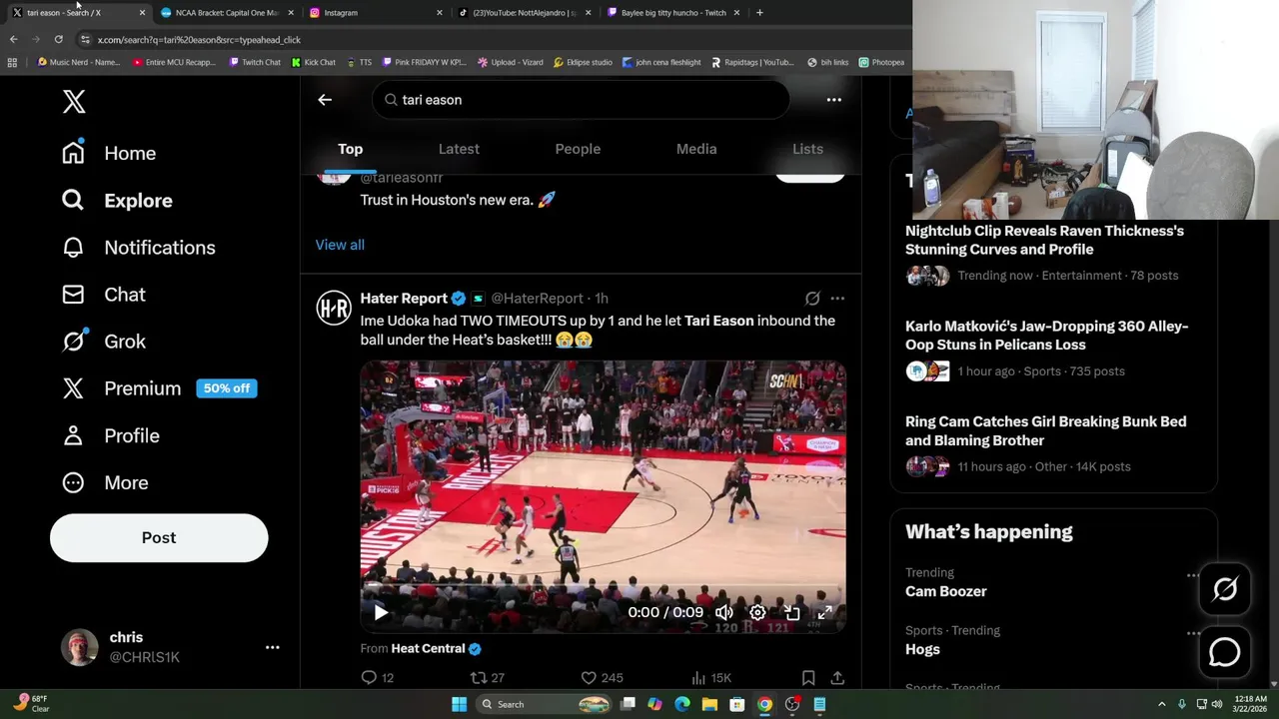Click the Post button
This screenshot has height=719, width=1279.
(x=159, y=537)
